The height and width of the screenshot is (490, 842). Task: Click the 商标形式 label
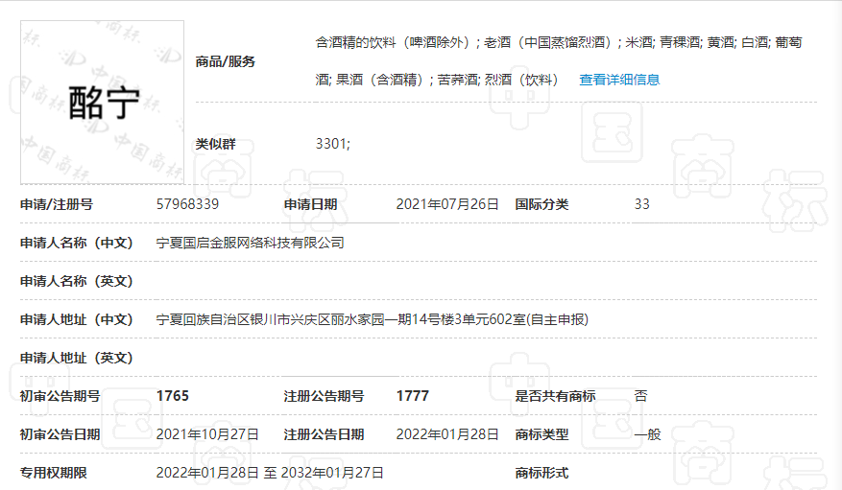541,473
